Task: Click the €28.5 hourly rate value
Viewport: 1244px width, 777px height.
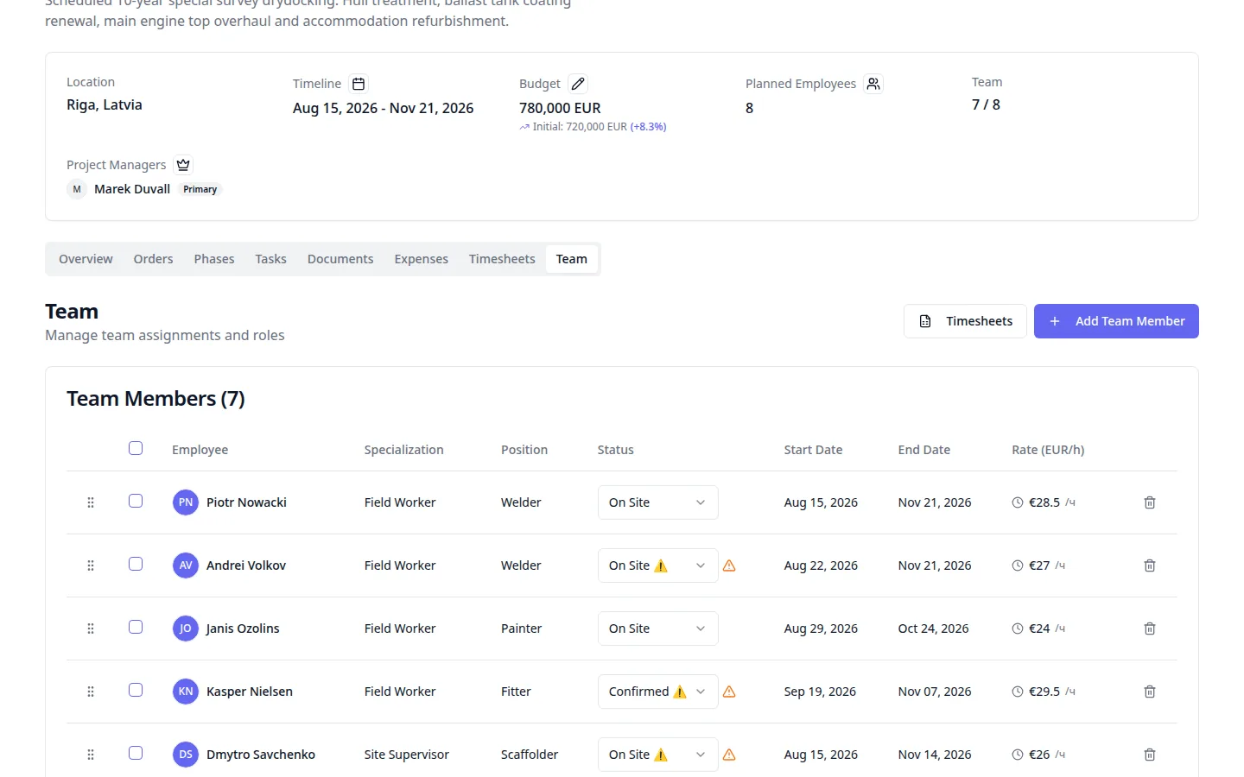Action: (1044, 502)
